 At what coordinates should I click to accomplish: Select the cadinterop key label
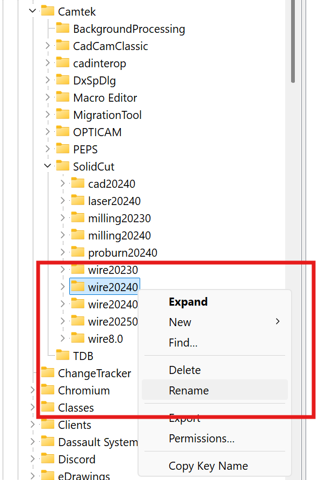(x=99, y=63)
